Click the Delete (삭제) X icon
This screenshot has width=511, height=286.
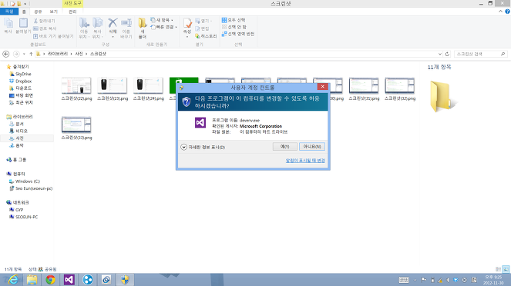pyautogui.click(x=113, y=23)
